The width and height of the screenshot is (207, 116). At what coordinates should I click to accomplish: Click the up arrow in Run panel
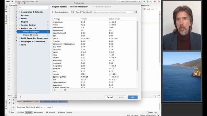tap(14, 100)
